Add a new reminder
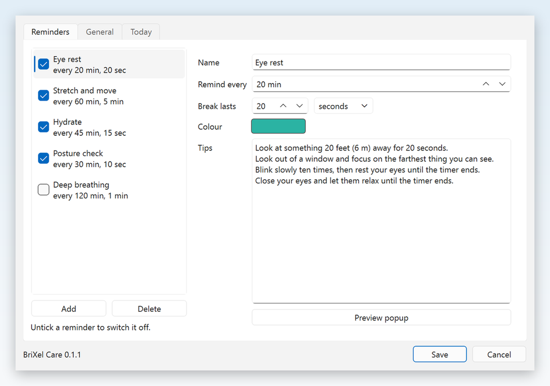Image resolution: width=550 pixels, height=386 pixels. click(69, 308)
